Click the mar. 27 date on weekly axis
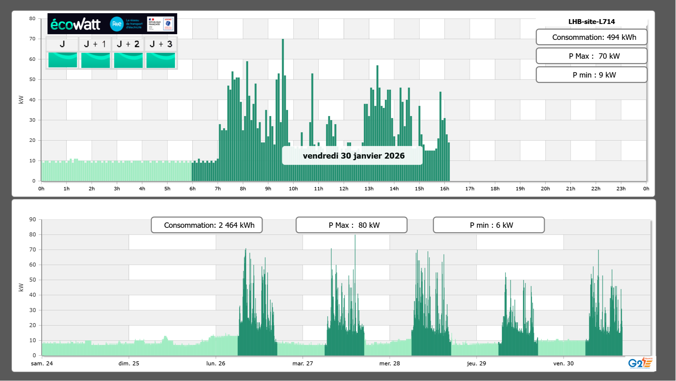This screenshot has height=381, width=676. click(x=303, y=363)
